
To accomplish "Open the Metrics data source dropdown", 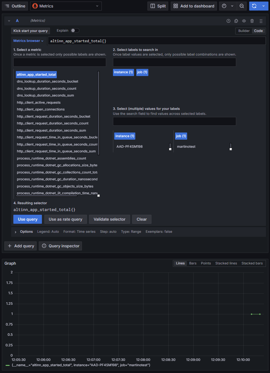I will pyautogui.click(x=66, y=6).
